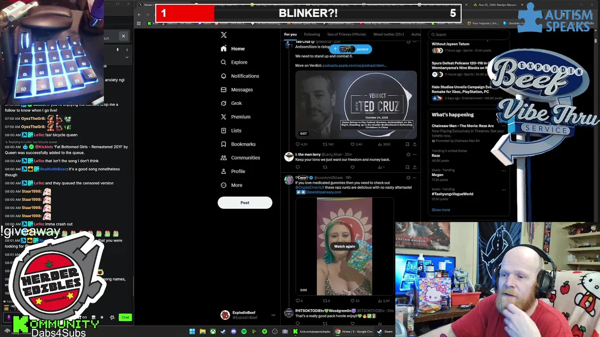Click the X Search field

(469, 35)
